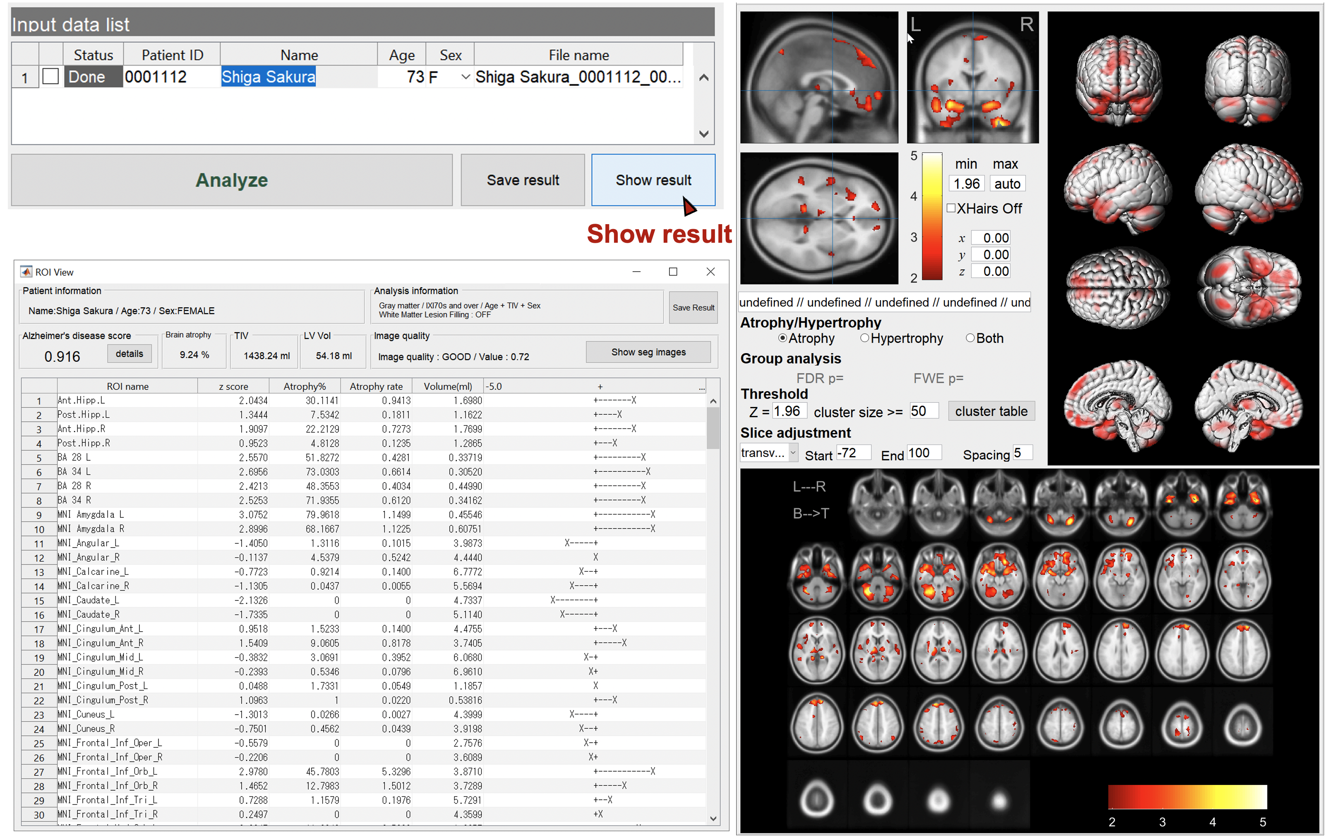Image resolution: width=1339 pixels, height=837 pixels.
Task: Click ROI table scroll down arrow
Action: coord(713,818)
